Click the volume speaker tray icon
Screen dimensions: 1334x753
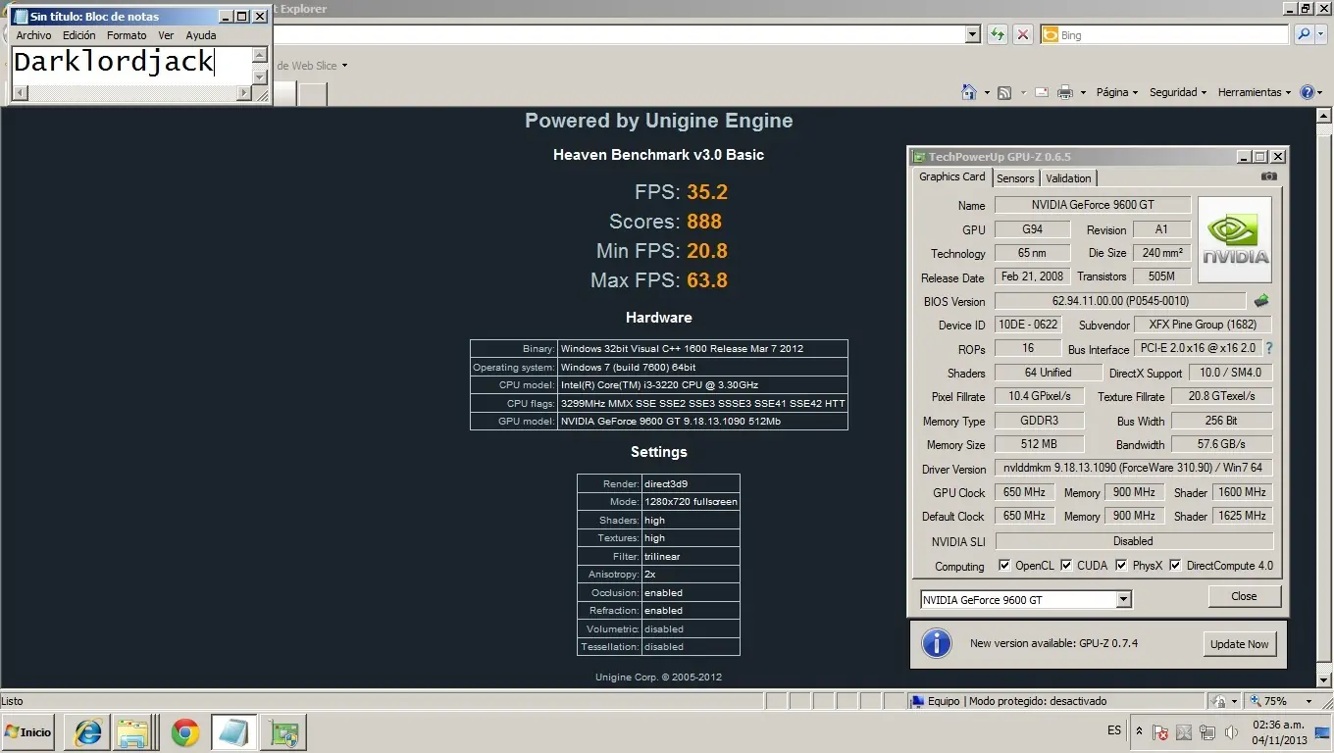tap(1231, 732)
